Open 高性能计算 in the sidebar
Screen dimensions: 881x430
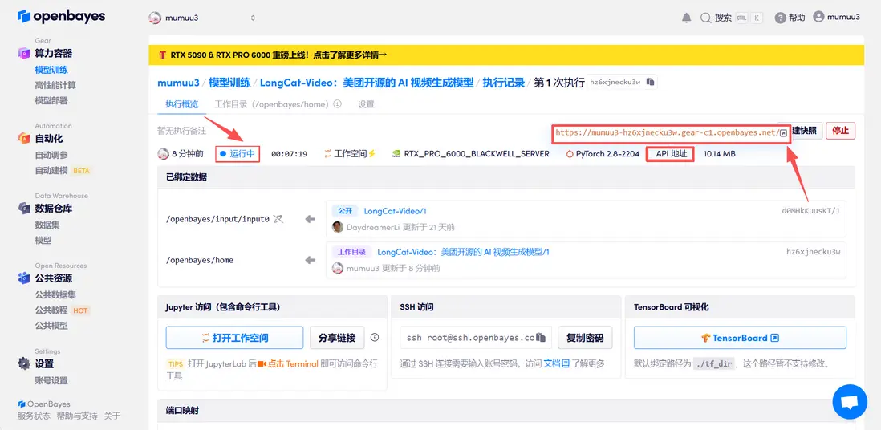pos(55,85)
